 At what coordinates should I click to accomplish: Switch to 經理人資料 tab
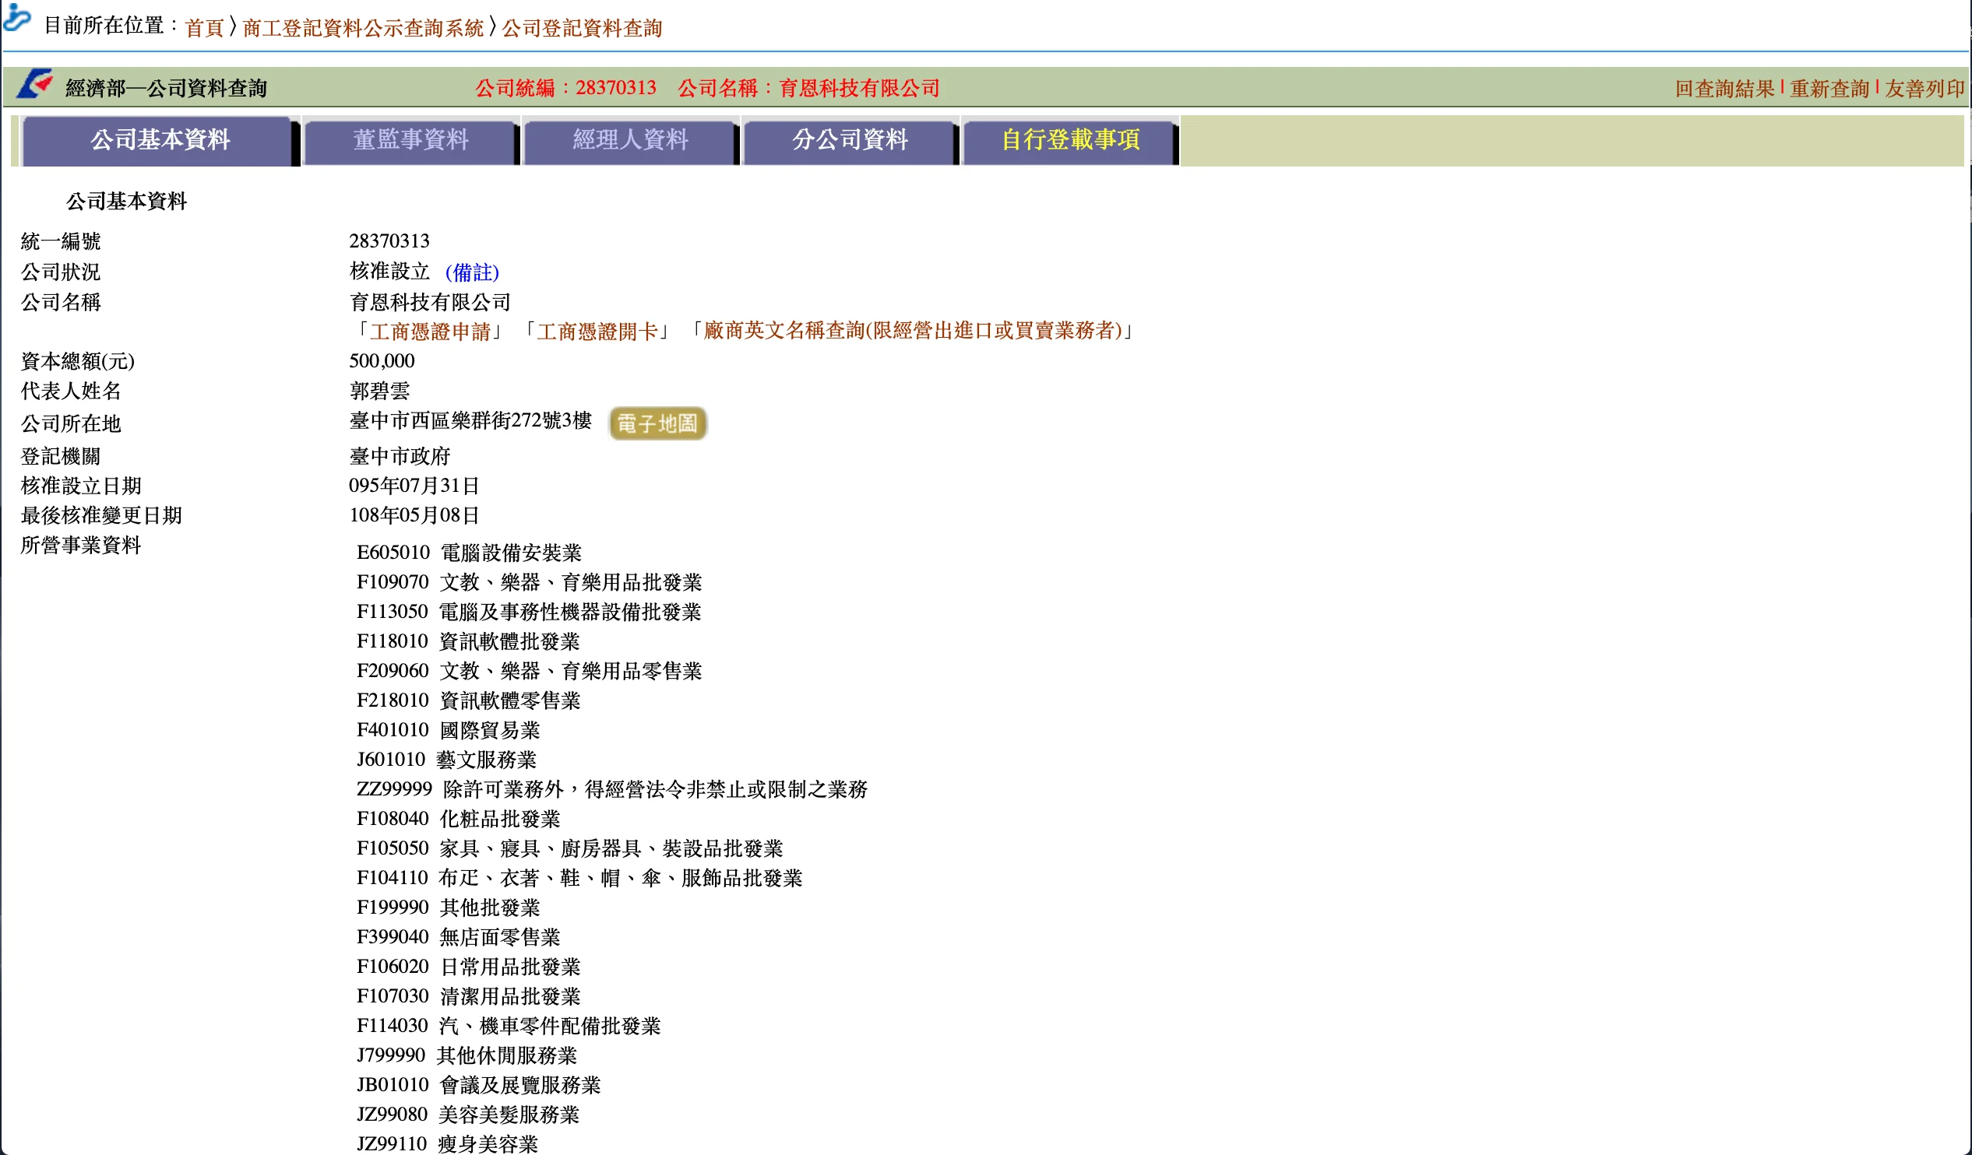coord(630,141)
